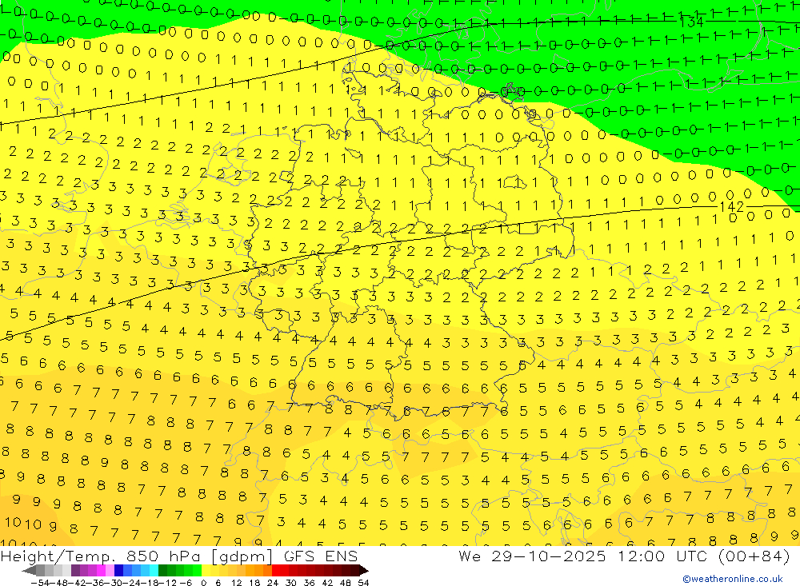Click the gray arrow at legend's left end
Image resolution: width=800 pixels, height=586 pixels.
coord(29,571)
